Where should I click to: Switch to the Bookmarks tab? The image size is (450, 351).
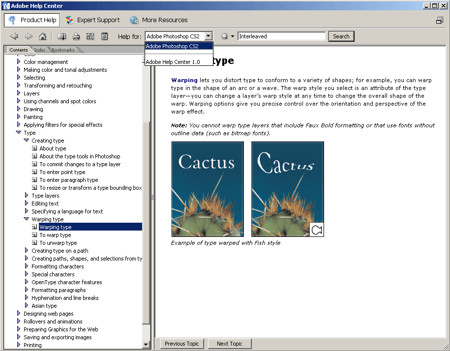click(63, 50)
